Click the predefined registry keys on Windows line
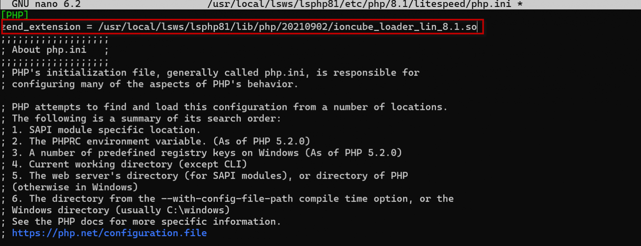The image size is (641, 246). coord(201,153)
